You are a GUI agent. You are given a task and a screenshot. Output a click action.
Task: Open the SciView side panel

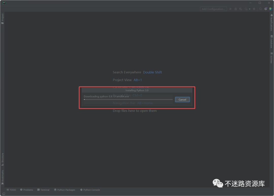[x=271, y=58]
